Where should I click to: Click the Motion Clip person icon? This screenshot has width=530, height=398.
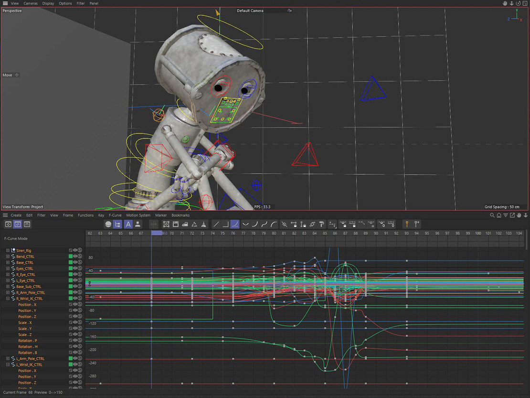tap(138, 224)
